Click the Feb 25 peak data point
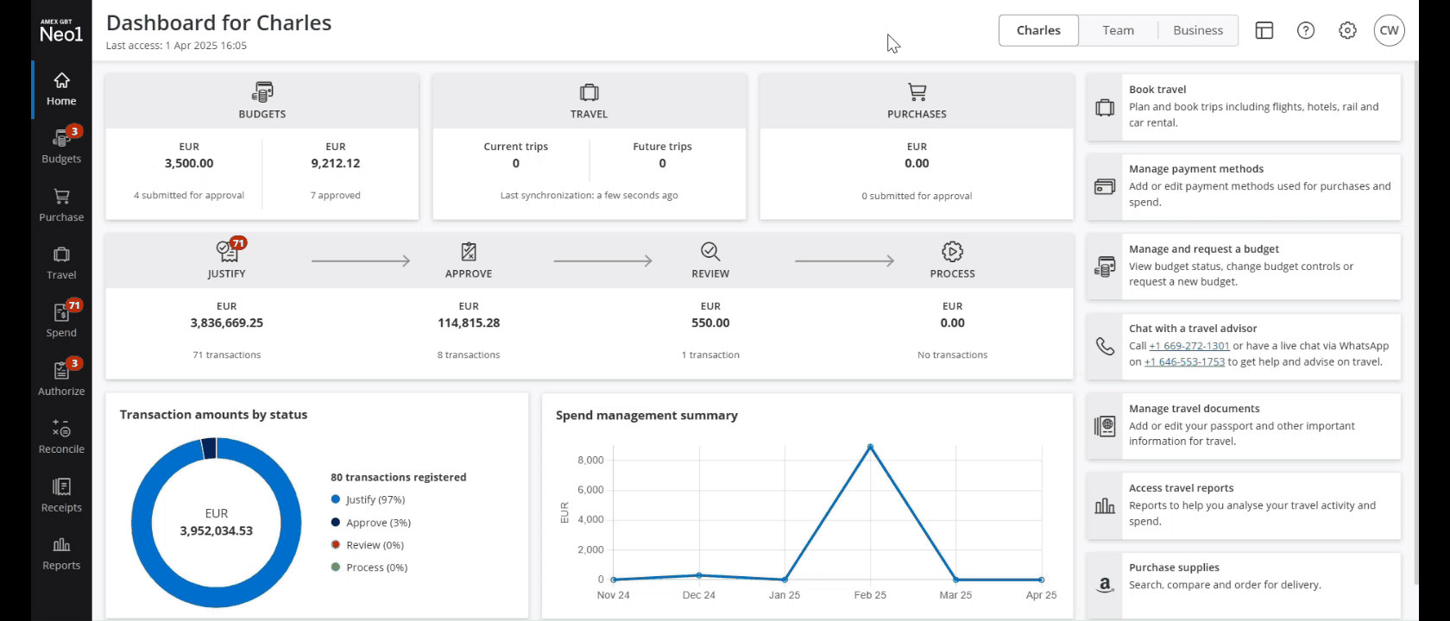The image size is (1450, 621). (x=870, y=447)
